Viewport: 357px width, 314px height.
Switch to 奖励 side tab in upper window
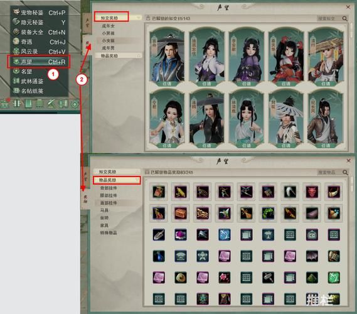coord(87,45)
